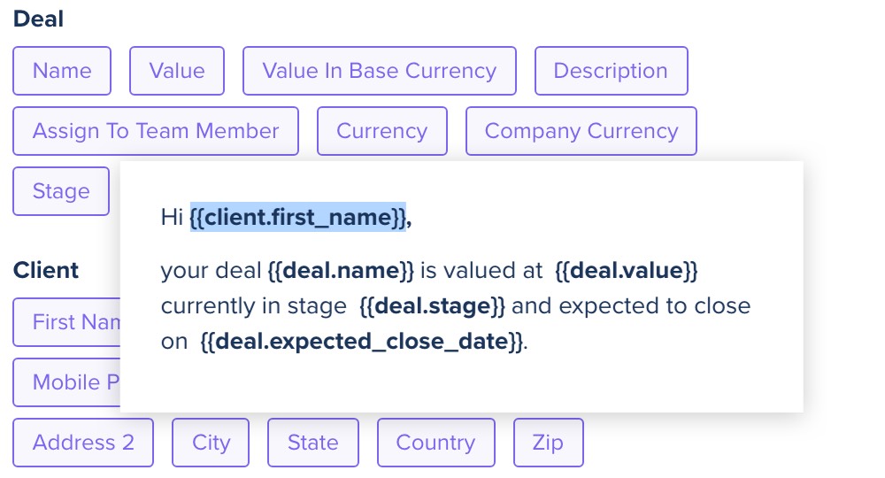
Task: Choose Assign To Team Member tag
Action: 156,131
